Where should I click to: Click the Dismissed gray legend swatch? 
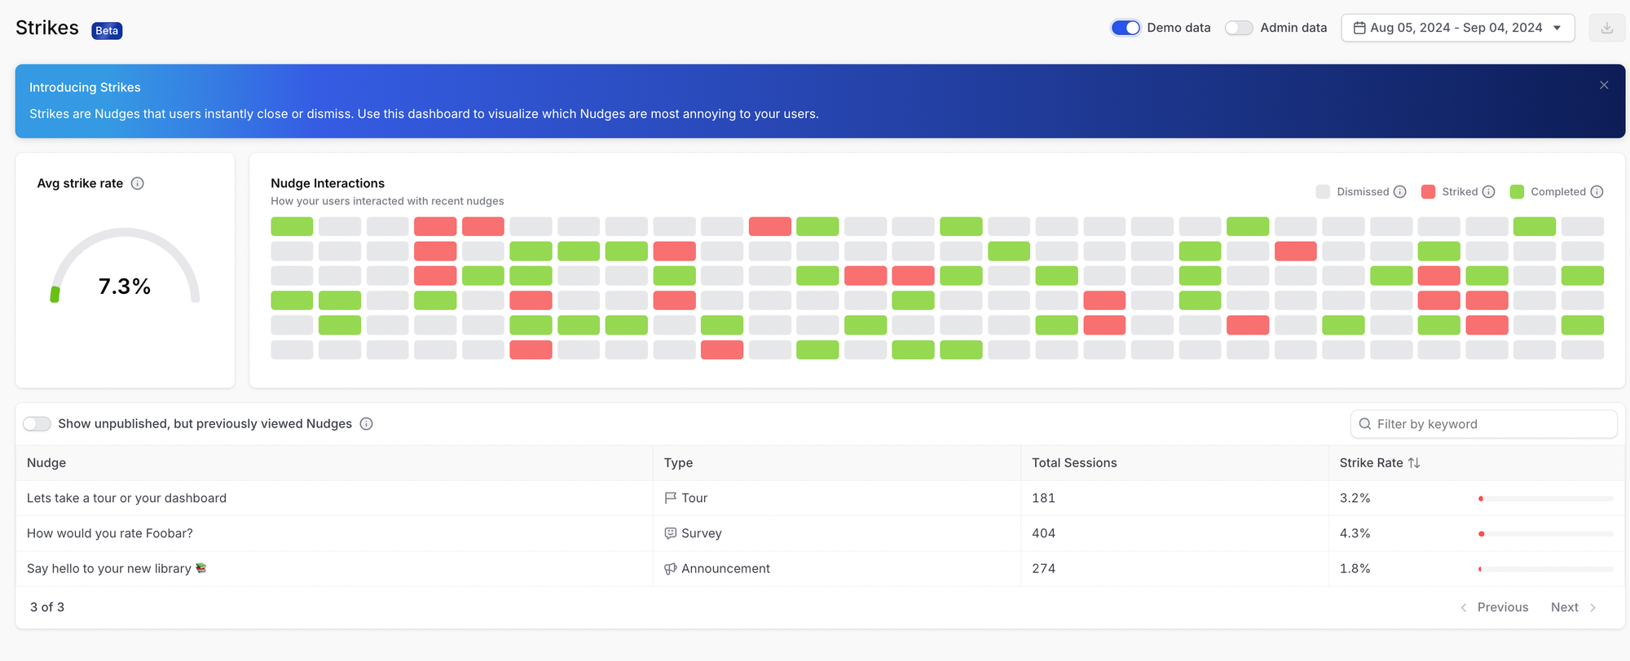[x=1323, y=192]
